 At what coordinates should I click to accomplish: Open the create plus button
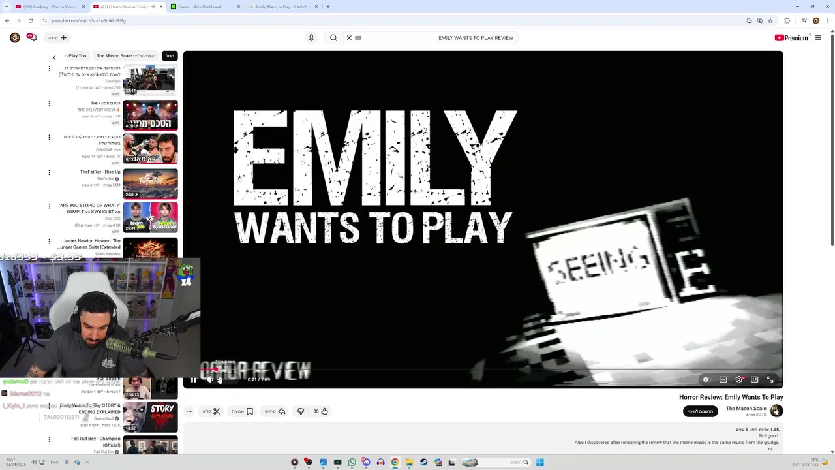pos(57,38)
